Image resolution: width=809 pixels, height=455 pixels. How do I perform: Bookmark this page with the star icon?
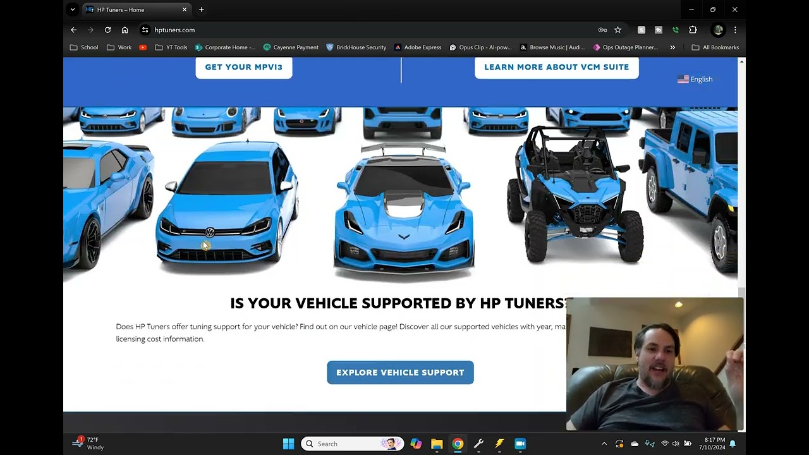tap(617, 30)
